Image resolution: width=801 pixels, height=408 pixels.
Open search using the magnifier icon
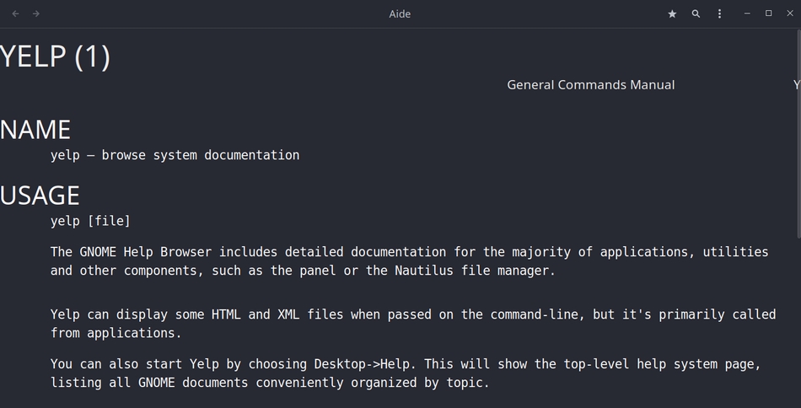[x=696, y=13]
